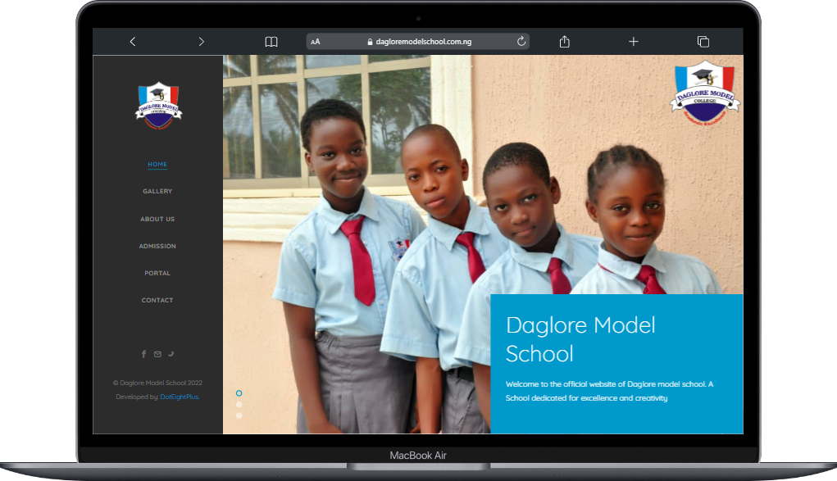Click the share icon in the toolbar

tap(564, 42)
